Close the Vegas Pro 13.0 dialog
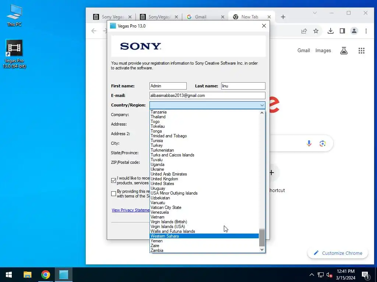This screenshot has height=282, width=377. pos(264,26)
